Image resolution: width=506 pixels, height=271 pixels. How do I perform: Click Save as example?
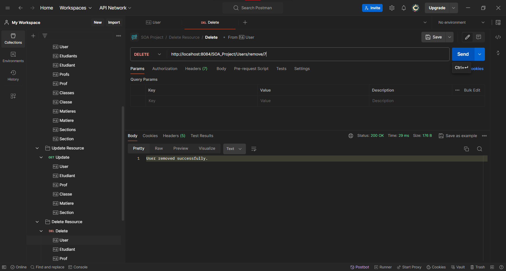pos(458,136)
